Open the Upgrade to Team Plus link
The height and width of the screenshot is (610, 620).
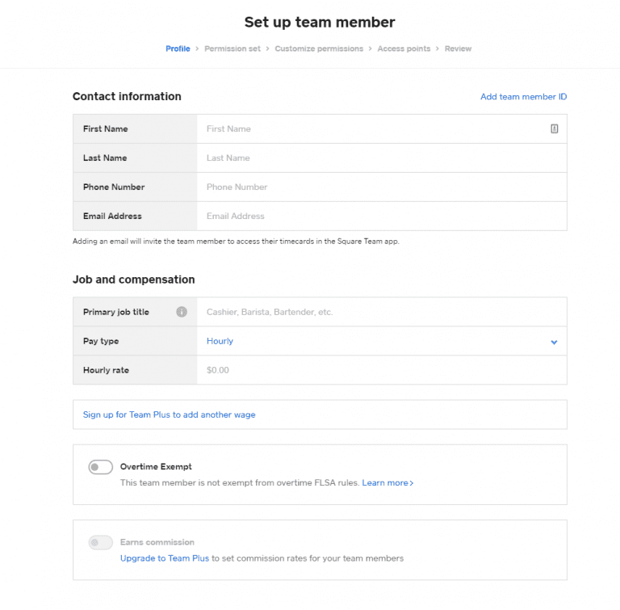(165, 558)
